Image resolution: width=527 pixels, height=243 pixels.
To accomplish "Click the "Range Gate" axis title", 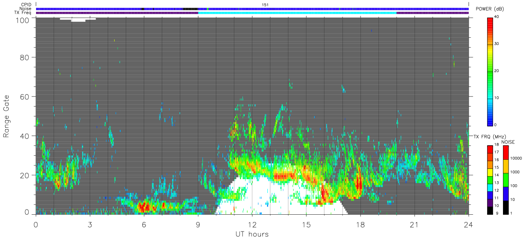I will (x=6, y=116).
